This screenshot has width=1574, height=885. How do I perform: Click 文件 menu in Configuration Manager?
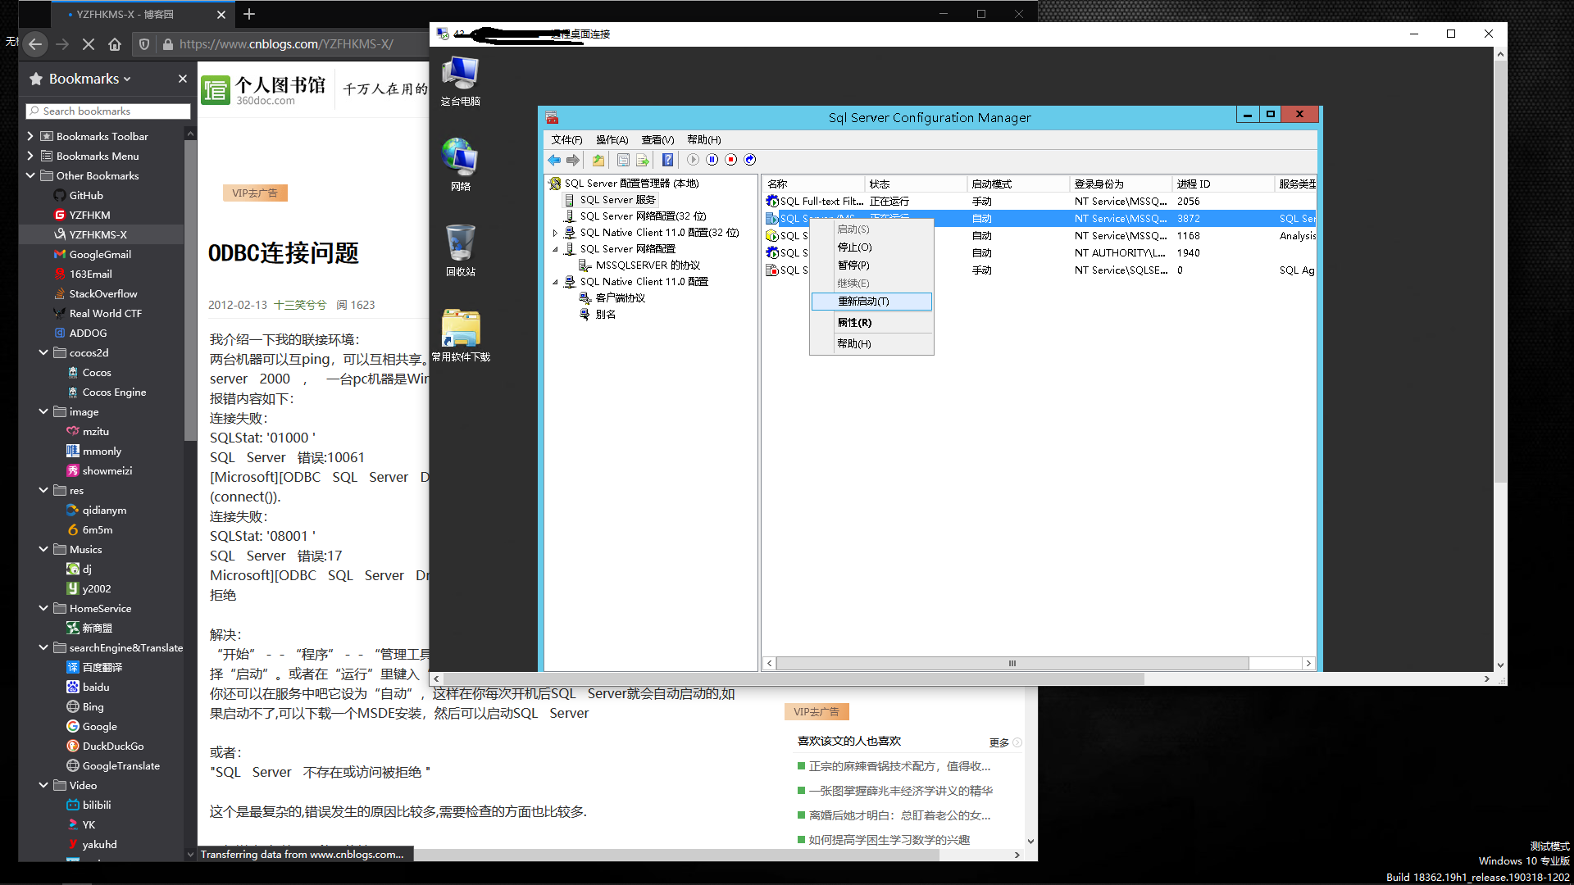[x=566, y=138]
